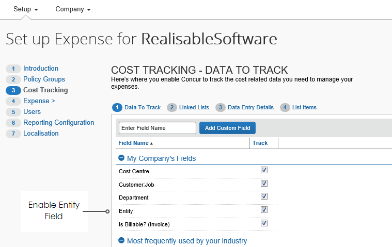Click step number 4 badge beside Expense
This screenshot has width=392, height=247.
click(13, 101)
